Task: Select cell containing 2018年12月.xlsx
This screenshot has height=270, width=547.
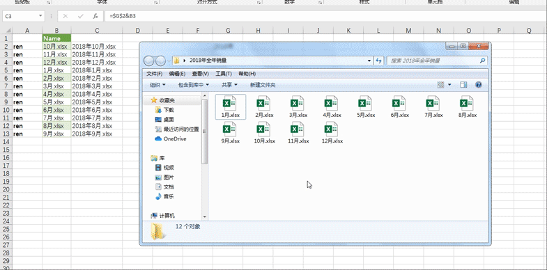Action: (97, 63)
